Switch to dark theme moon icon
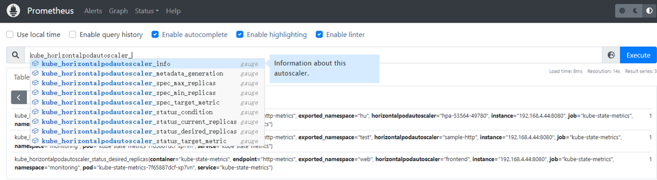The height and width of the screenshot is (180, 657). [636, 11]
